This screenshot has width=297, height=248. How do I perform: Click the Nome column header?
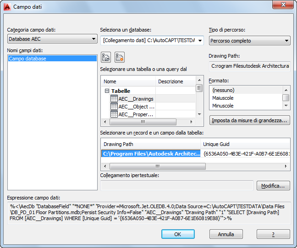[x=128, y=81]
